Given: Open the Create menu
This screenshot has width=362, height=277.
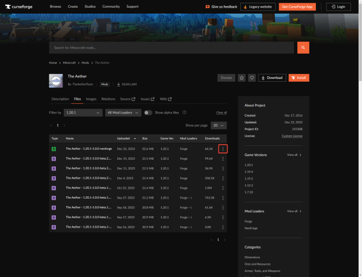Looking at the screenshot, I should pyautogui.click(x=73, y=7).
